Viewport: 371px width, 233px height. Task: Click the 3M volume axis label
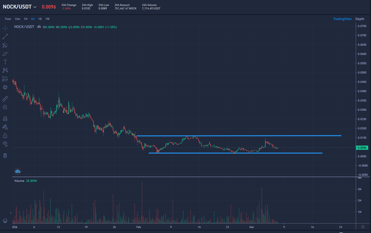coord(360,189)
